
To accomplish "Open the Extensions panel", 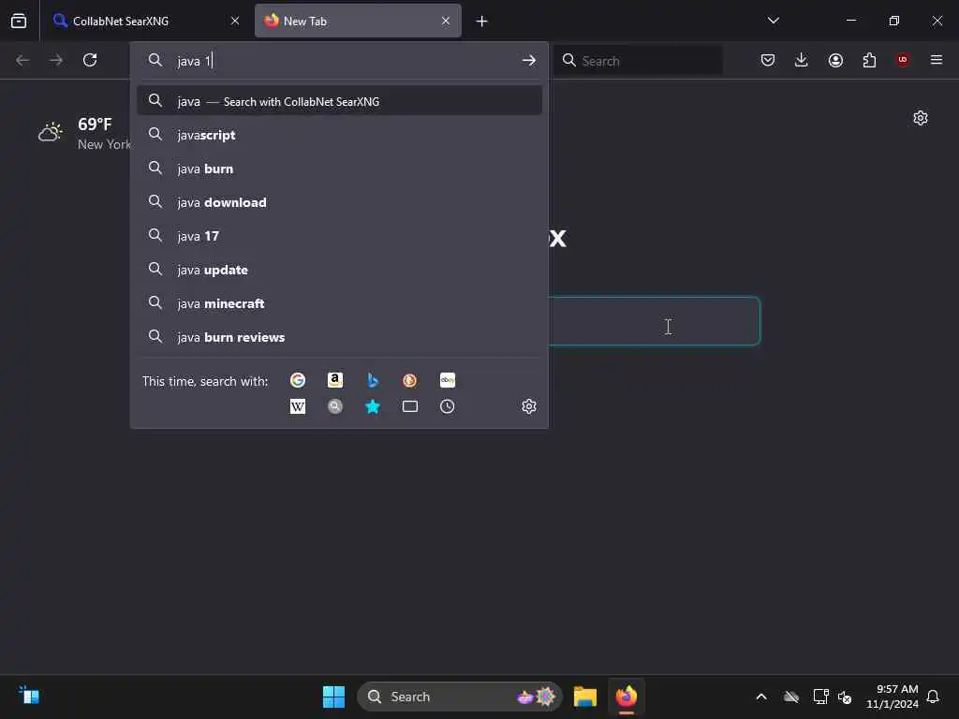I will coord(869,60).
